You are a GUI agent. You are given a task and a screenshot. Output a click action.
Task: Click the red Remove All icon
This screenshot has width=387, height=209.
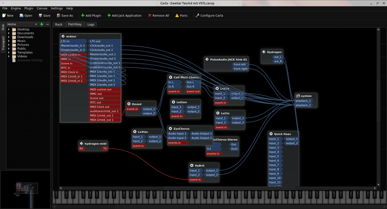[150, 15]
